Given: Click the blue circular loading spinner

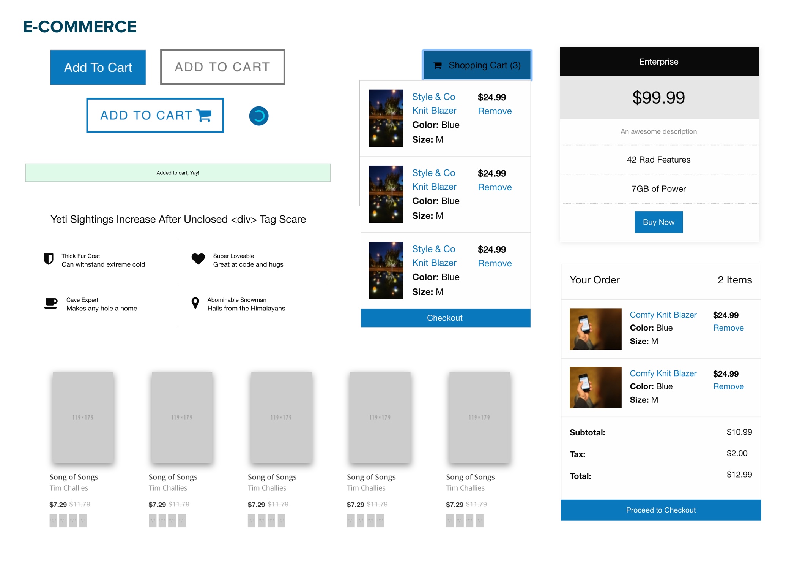Looking at the screenshot, I should pyautogui.click(x=259, y=116).
